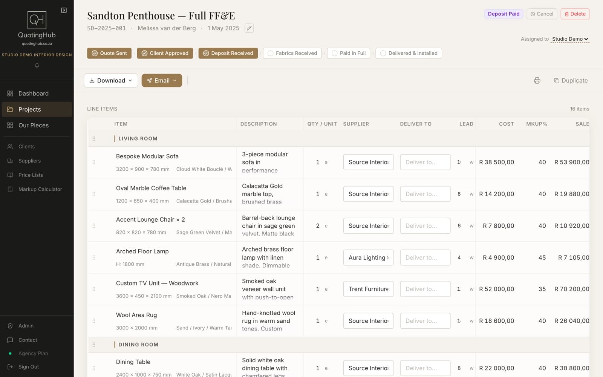
Task: Select drag handle beside Oval Marble Coffee Table
Action: (94, 194)
